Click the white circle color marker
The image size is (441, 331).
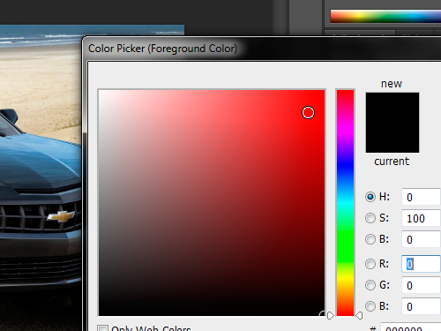308,113
